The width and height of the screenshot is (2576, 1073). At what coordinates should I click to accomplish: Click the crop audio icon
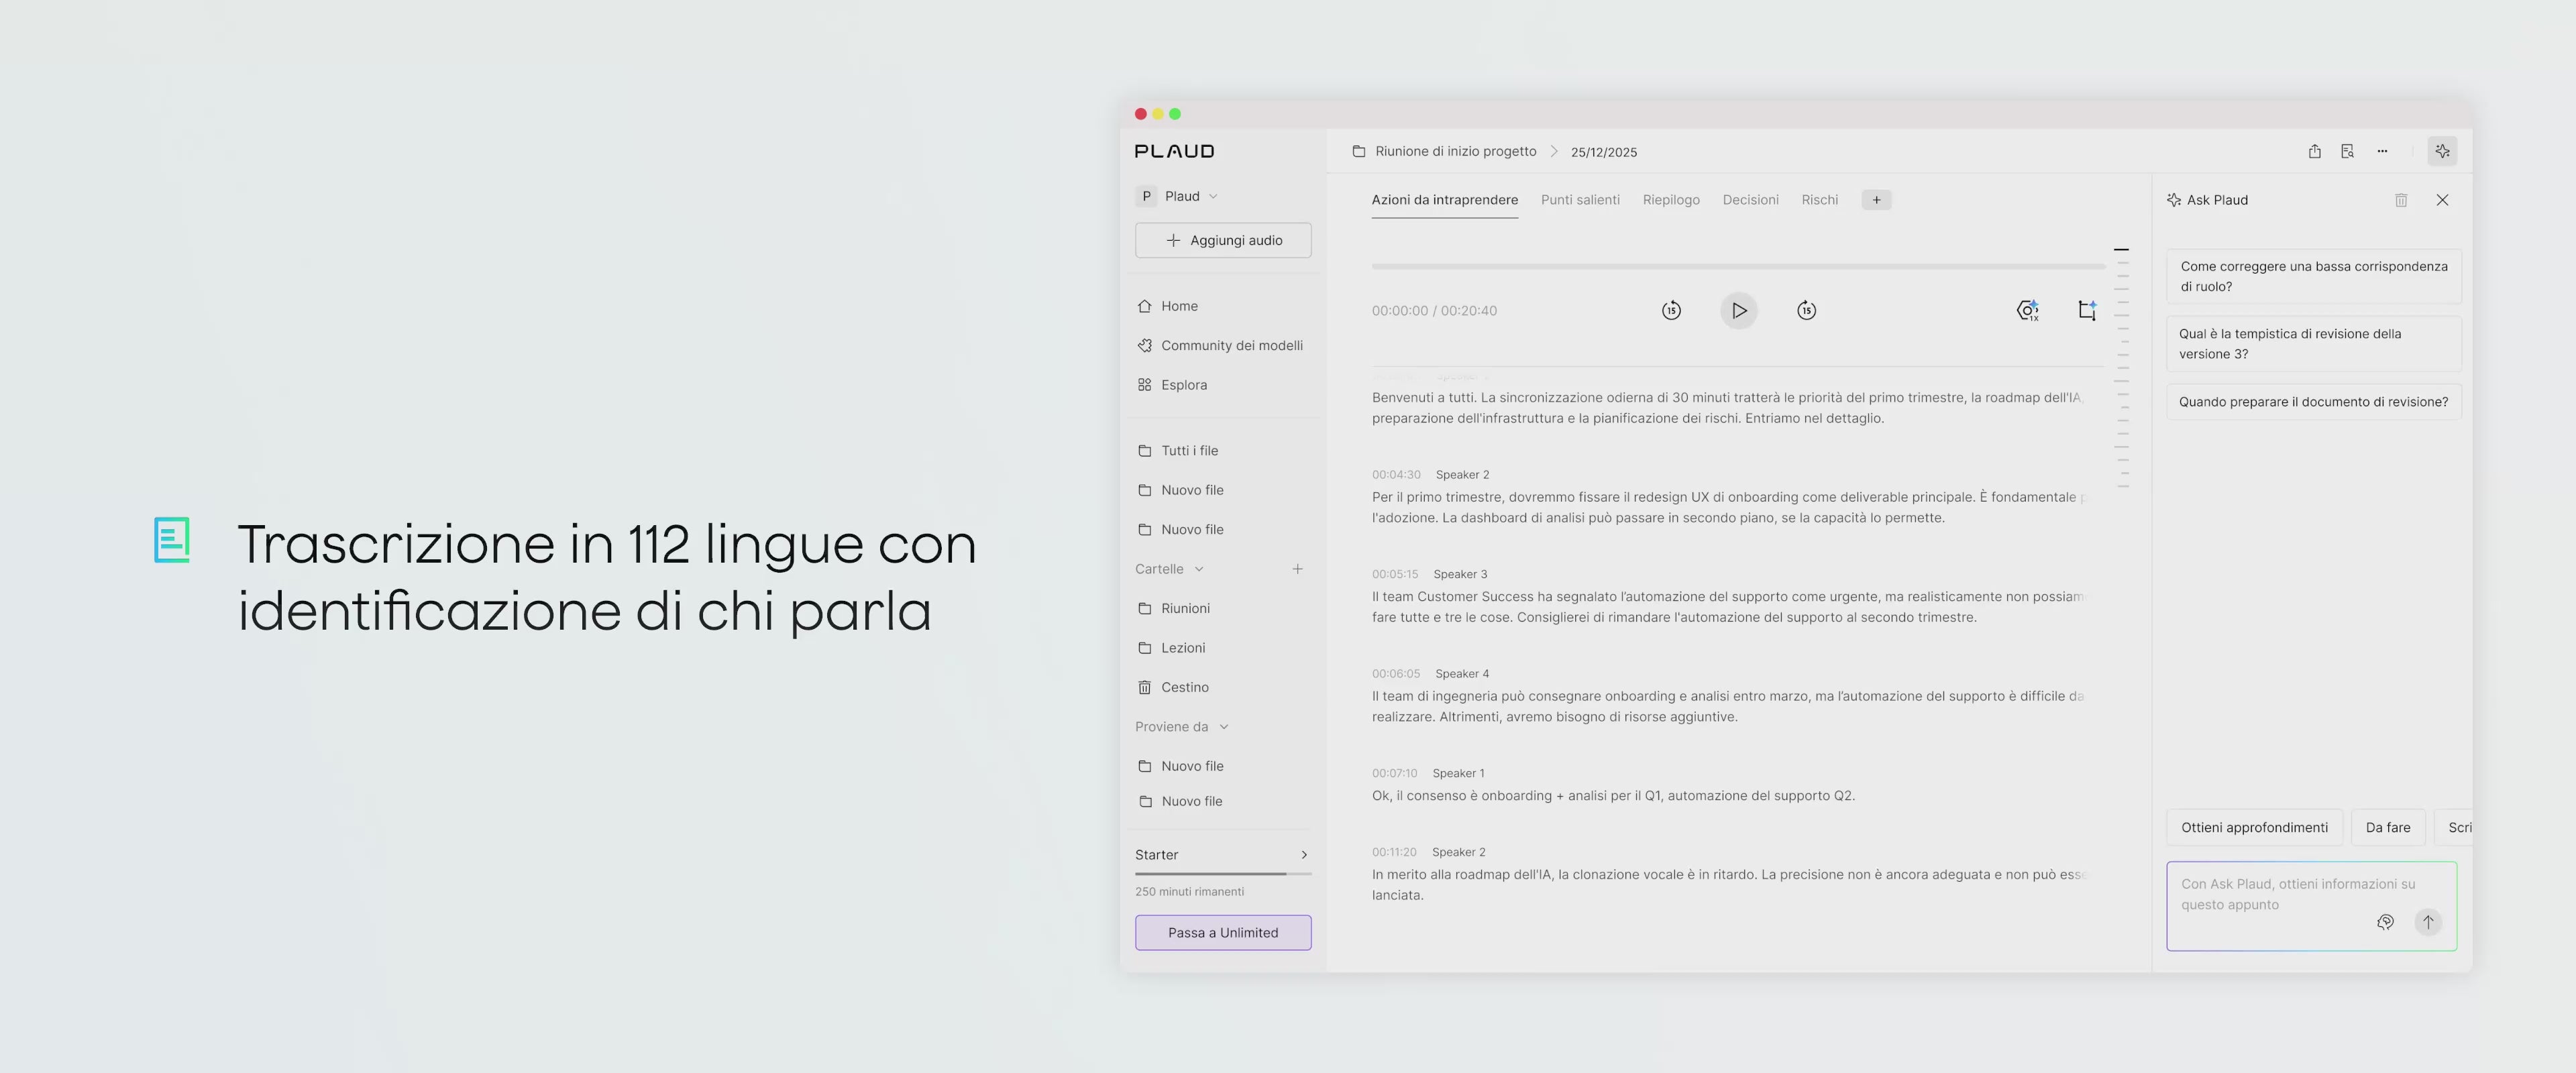2087,310
